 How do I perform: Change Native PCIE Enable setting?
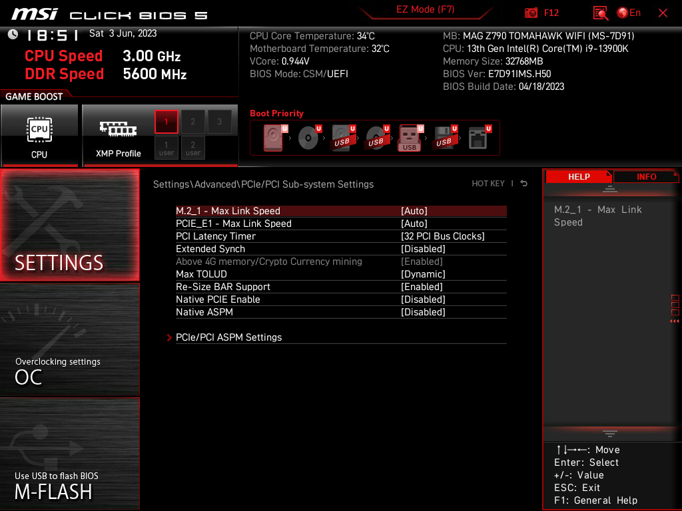pos(423,299)
